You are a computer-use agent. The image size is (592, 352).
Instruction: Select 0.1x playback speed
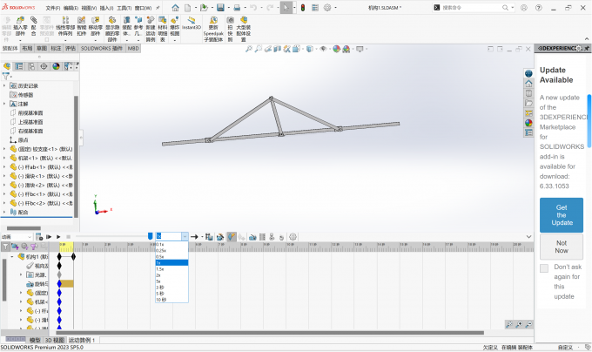tap(172, 244)
